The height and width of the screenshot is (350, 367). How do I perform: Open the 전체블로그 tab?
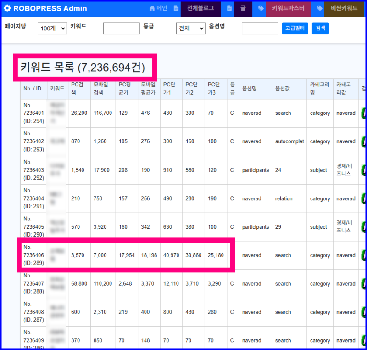click(x=200, y=9)
